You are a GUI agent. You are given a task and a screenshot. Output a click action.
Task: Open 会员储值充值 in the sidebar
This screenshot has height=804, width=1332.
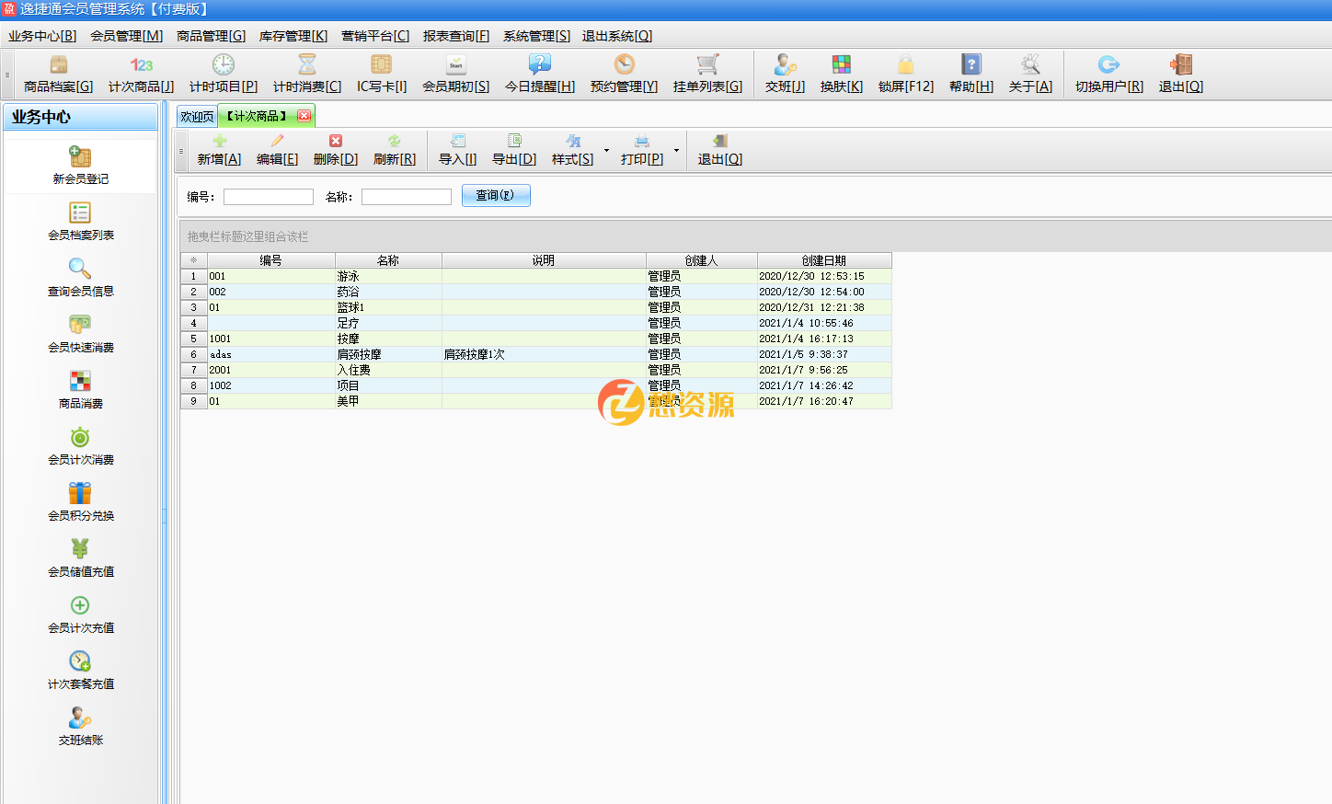pyautogui.click(x=81, y=558)
